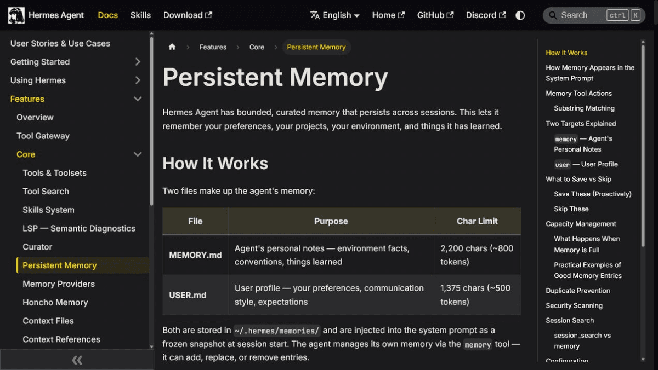Open the Getting Started sidebar item
Viewport: 658px width, 370px height.
pyautogui.click(x=40, y=62)
